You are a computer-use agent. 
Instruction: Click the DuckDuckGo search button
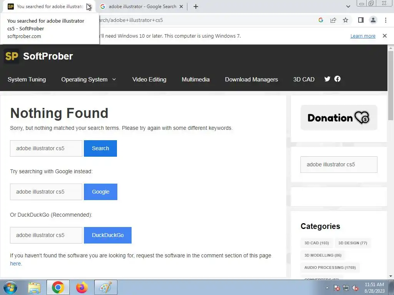pos(108,235)
